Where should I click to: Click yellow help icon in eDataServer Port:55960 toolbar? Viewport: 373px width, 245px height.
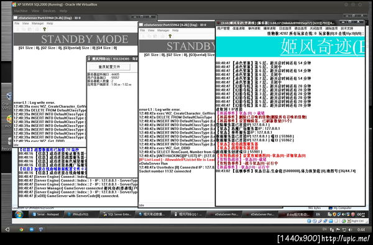click(x=44, y=29)
